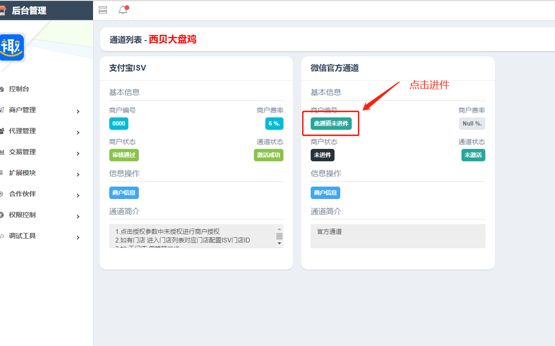Click the 控制台 dashboard icon
The height and width of the screenshot is (346, 555).
pos(2,89)
